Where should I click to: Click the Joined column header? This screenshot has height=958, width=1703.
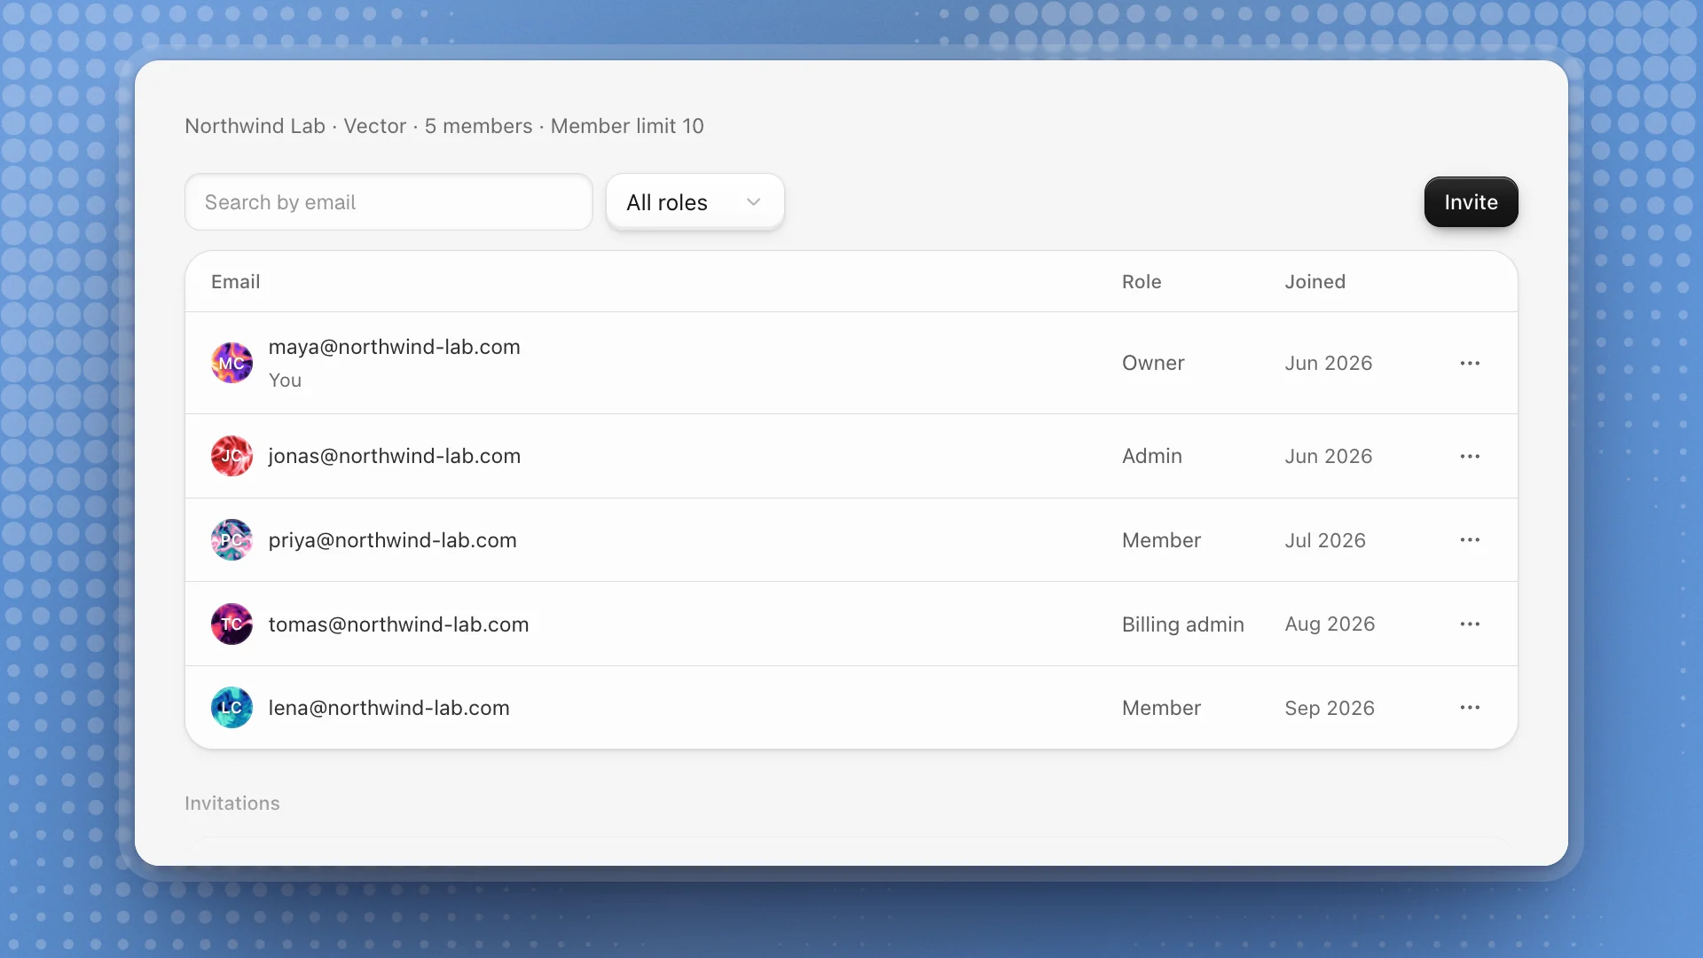[x=1315, y=282]
